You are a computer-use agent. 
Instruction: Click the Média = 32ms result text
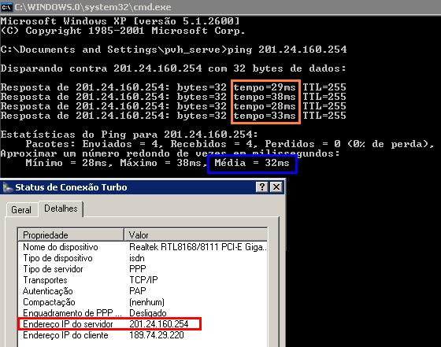252,163
